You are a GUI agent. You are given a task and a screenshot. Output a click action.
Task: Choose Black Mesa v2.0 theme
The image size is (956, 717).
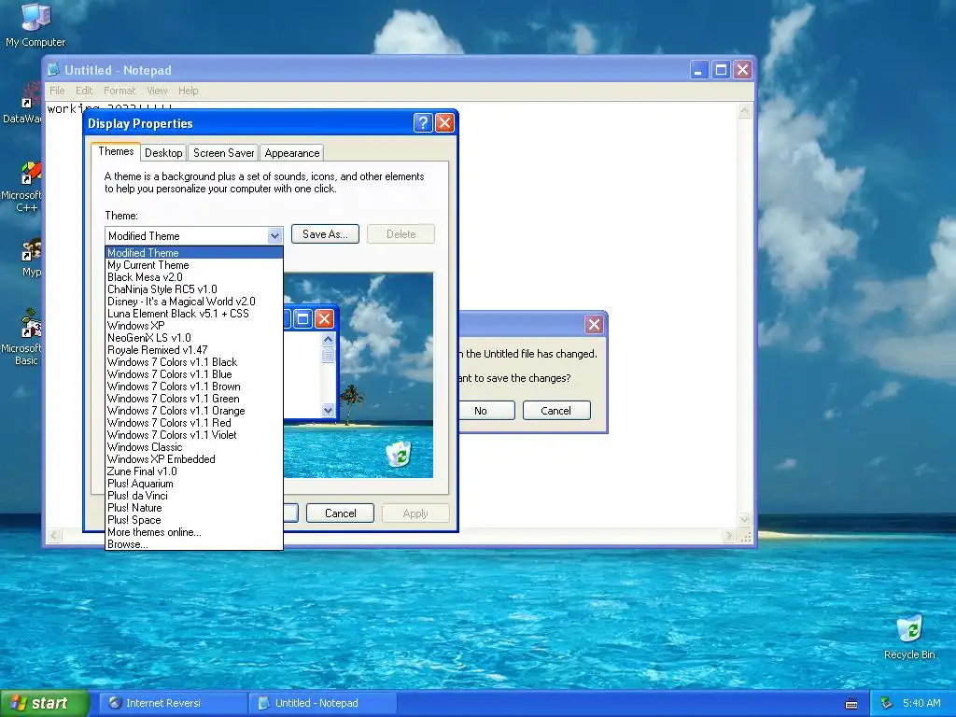[x=194, y=276]
